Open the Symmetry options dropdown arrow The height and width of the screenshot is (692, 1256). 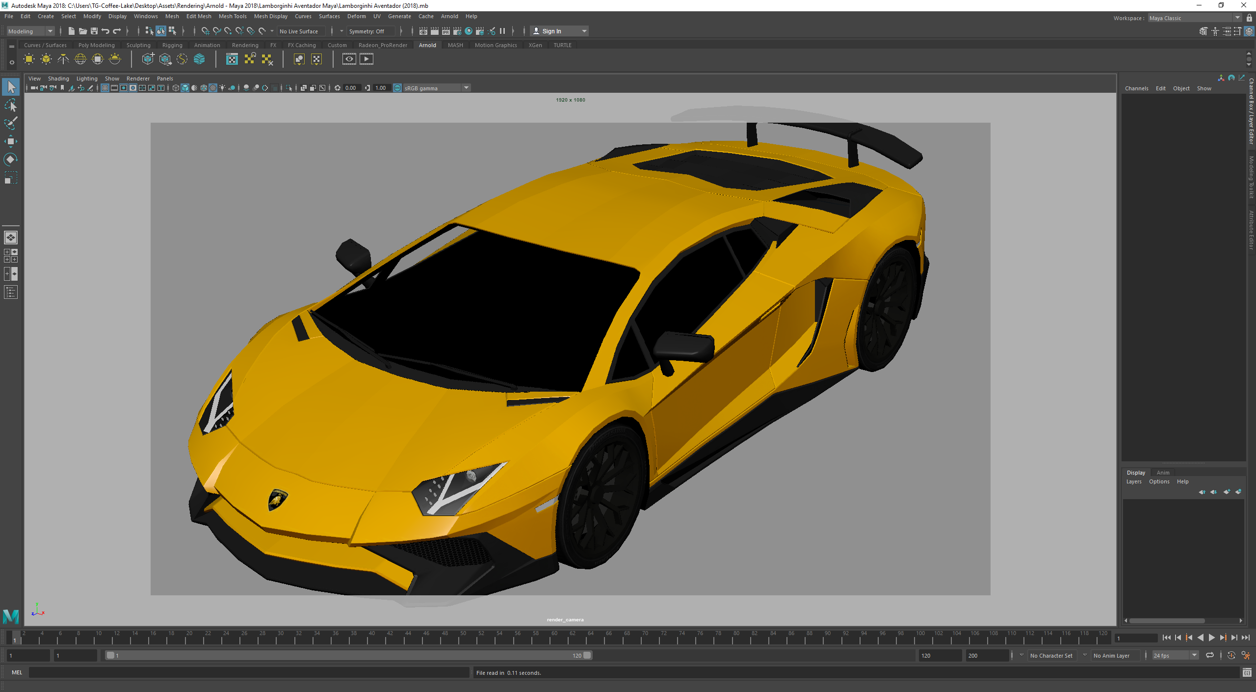[x=341, y=31]
